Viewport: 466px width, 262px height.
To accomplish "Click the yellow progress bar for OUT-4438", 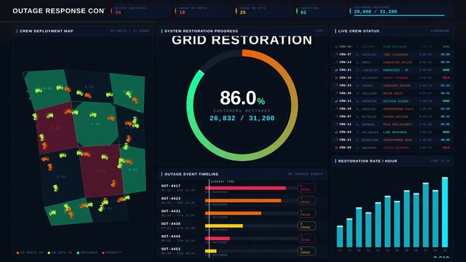I will [x=224, y=226].
